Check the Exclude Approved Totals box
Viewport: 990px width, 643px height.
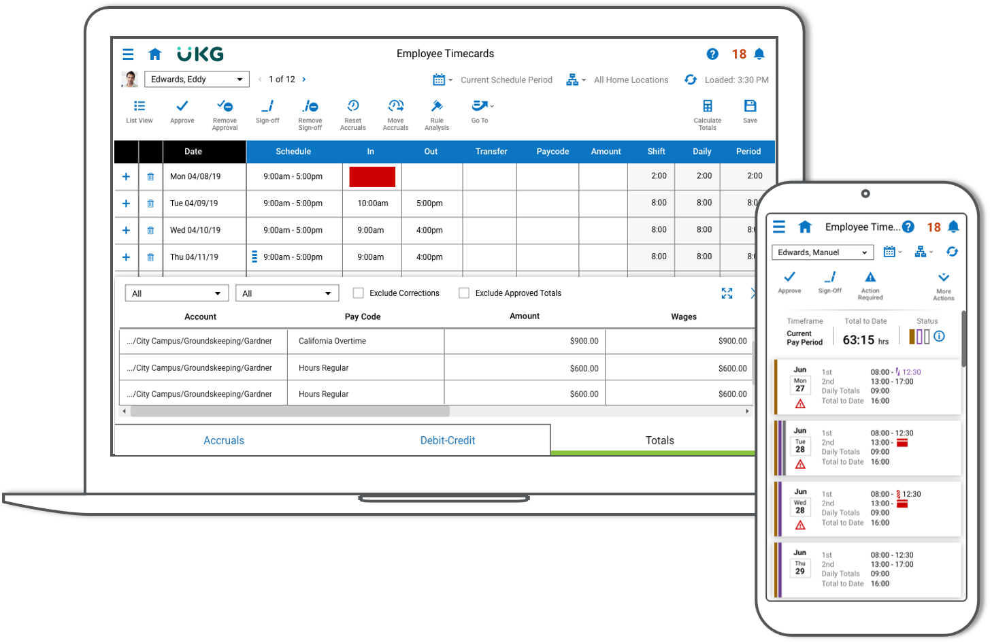click(x=464, y=293)
